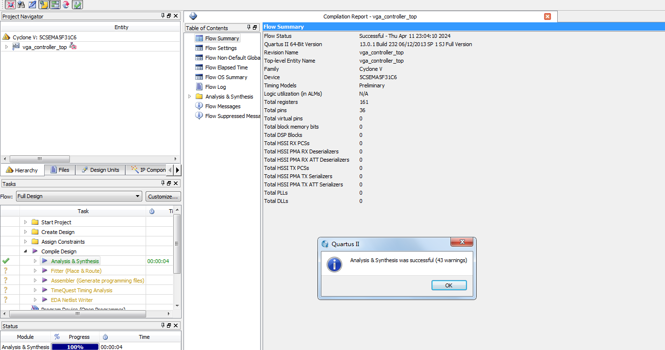Expand the Assign Constraints task folder
The height and width of the screenshot is (350, 665).
click(25, 242)
